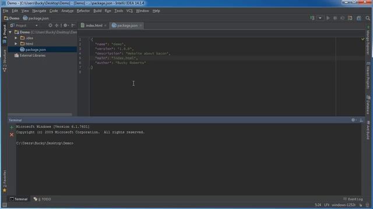Open the Database side panel
Image resolution: width=373 pixels, height=209 pixels.
(x=368, y=105)
